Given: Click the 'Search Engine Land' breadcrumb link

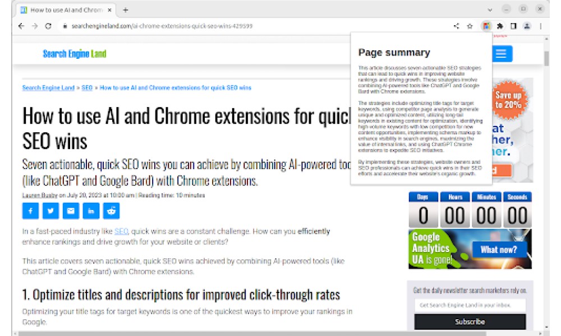Looking at the screenshot, I should click(x=48, y=88).
